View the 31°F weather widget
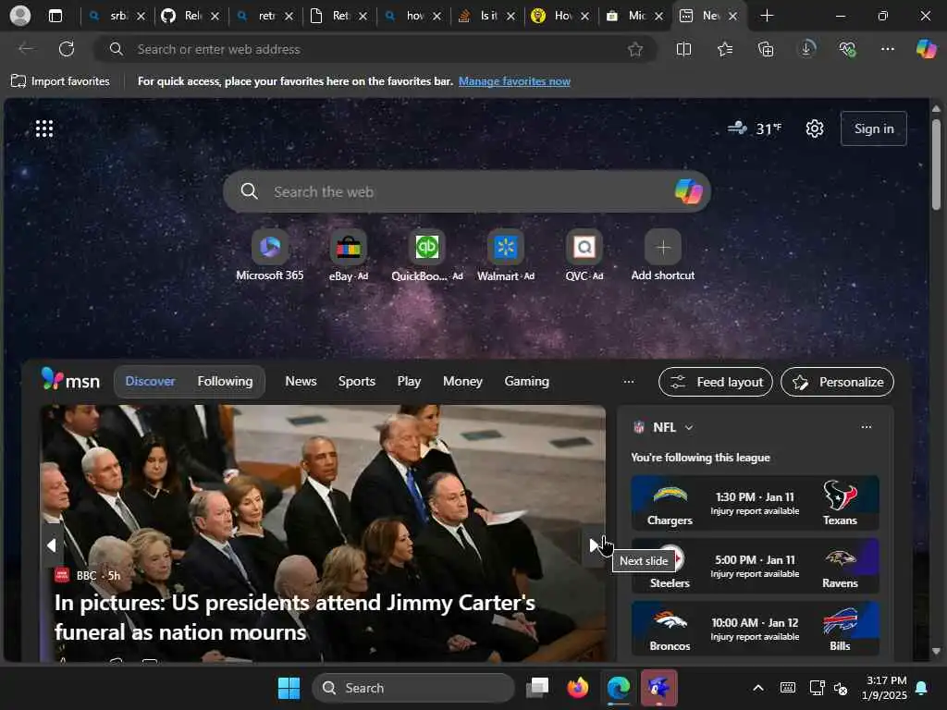This screenshot has width=947, height=710. 754,129
